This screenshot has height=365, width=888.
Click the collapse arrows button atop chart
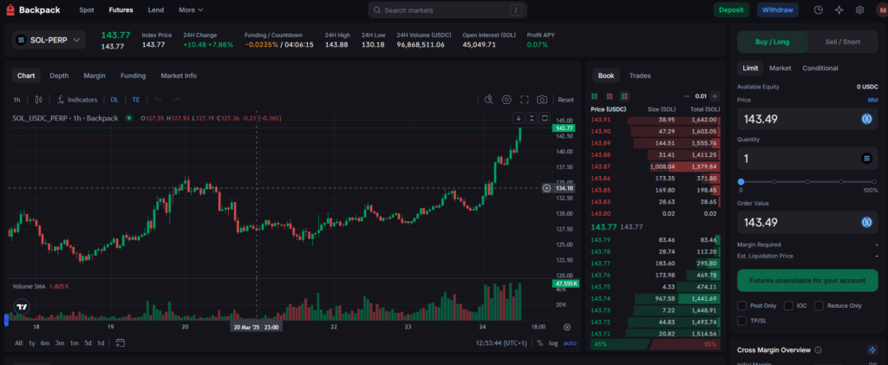point(532,118)
